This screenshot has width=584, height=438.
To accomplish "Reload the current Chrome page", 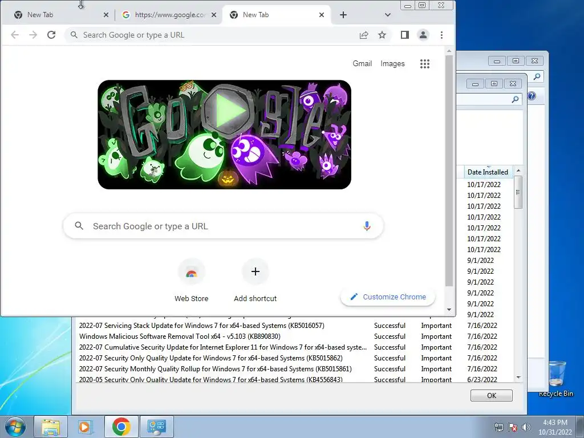I will point(51,35).
